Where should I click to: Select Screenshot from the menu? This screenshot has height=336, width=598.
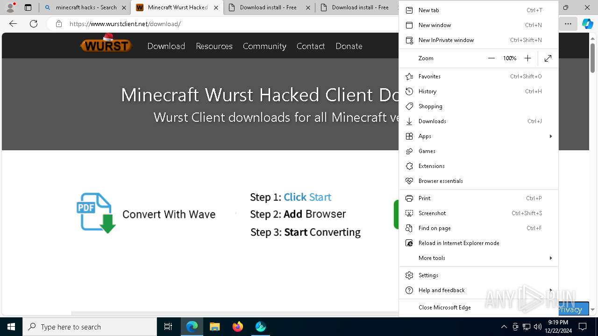(478, 213)
